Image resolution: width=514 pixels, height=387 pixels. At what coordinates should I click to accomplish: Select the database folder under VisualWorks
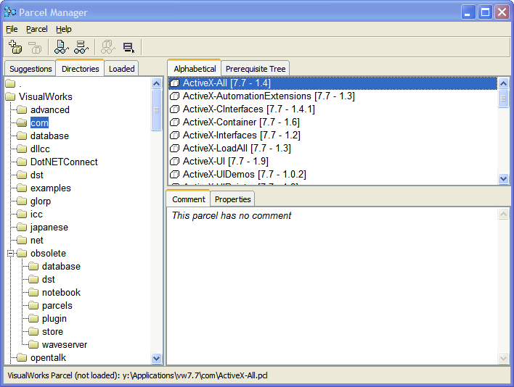[49, 136]
